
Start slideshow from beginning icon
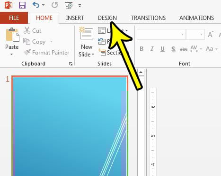pos(69,5)
